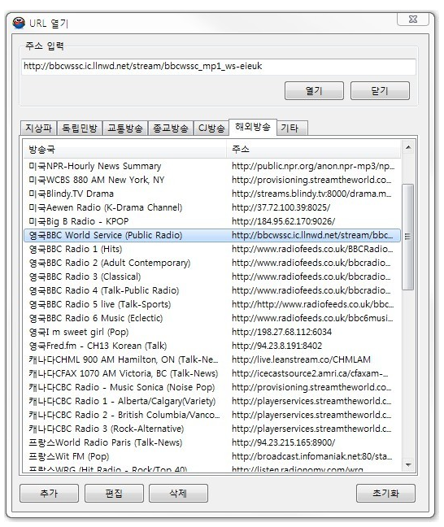Sort by 주소 column header
444x527 pixels.
click(x=314, y=149)
